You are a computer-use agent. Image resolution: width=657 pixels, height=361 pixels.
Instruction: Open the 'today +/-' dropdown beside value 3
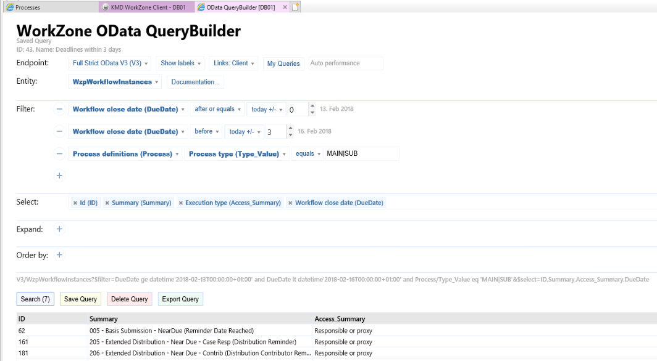pyautogui.click(x=245, y=132)
